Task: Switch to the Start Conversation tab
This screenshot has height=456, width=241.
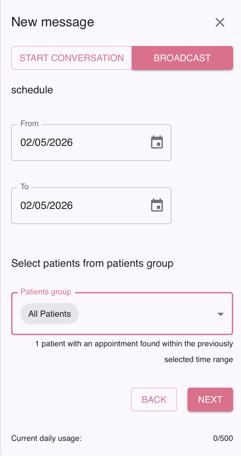Action: point(72,58)
